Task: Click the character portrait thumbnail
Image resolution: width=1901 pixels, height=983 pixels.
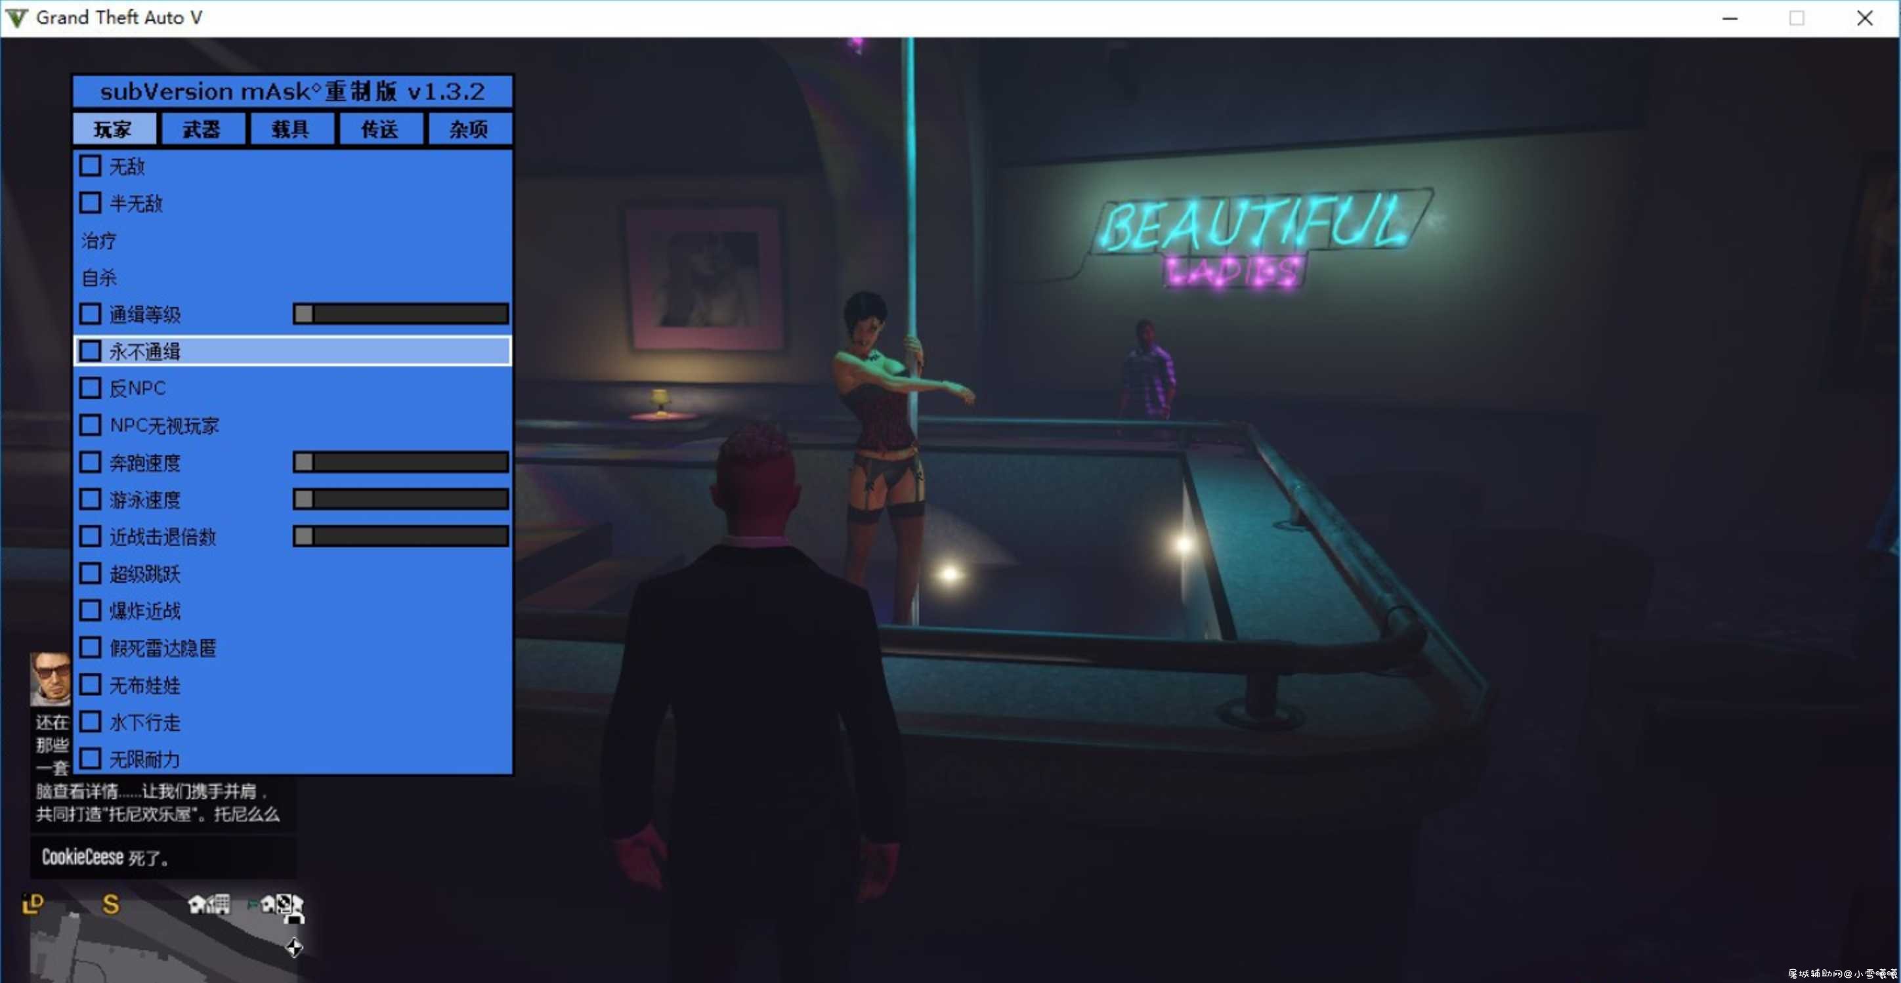Action: (x=50, y=679)
